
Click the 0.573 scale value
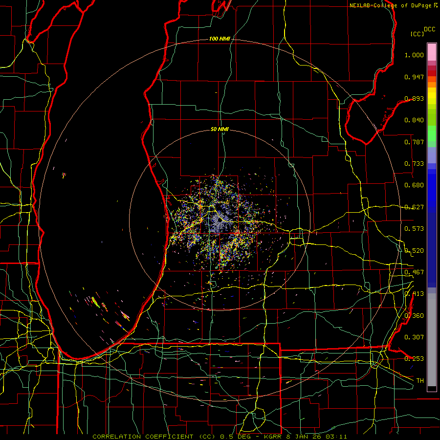(x=414, y=229)
